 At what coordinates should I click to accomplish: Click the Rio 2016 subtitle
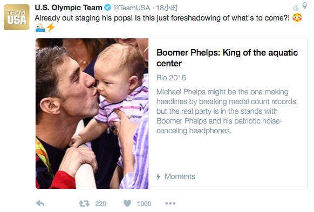point(171,78)
